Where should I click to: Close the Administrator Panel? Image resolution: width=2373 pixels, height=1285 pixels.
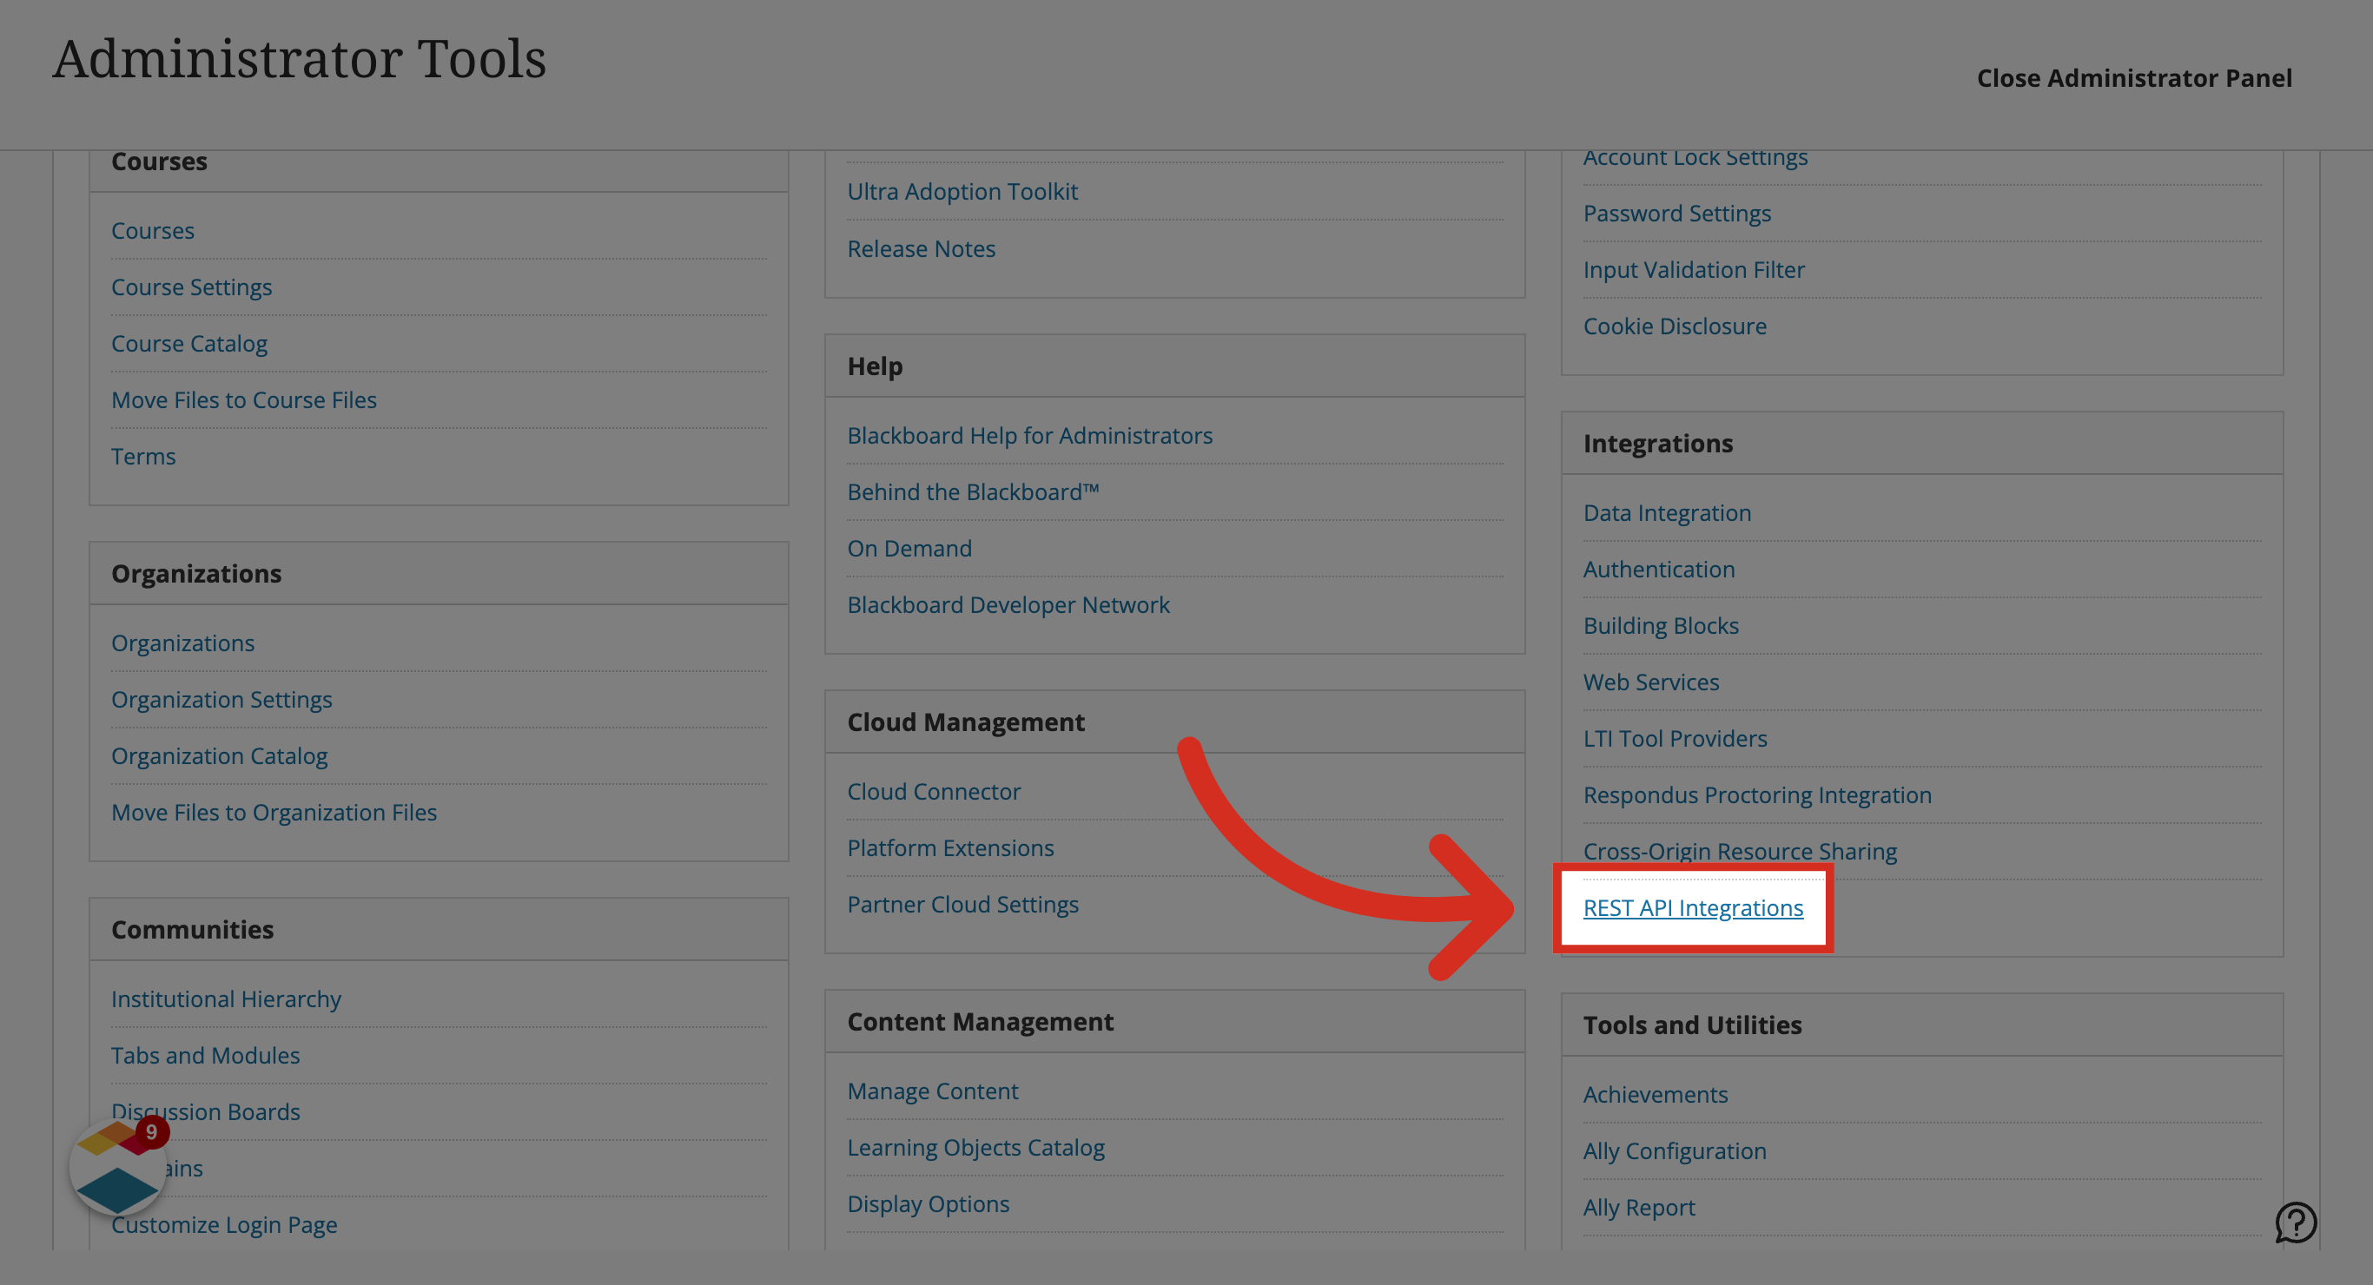2133,78
